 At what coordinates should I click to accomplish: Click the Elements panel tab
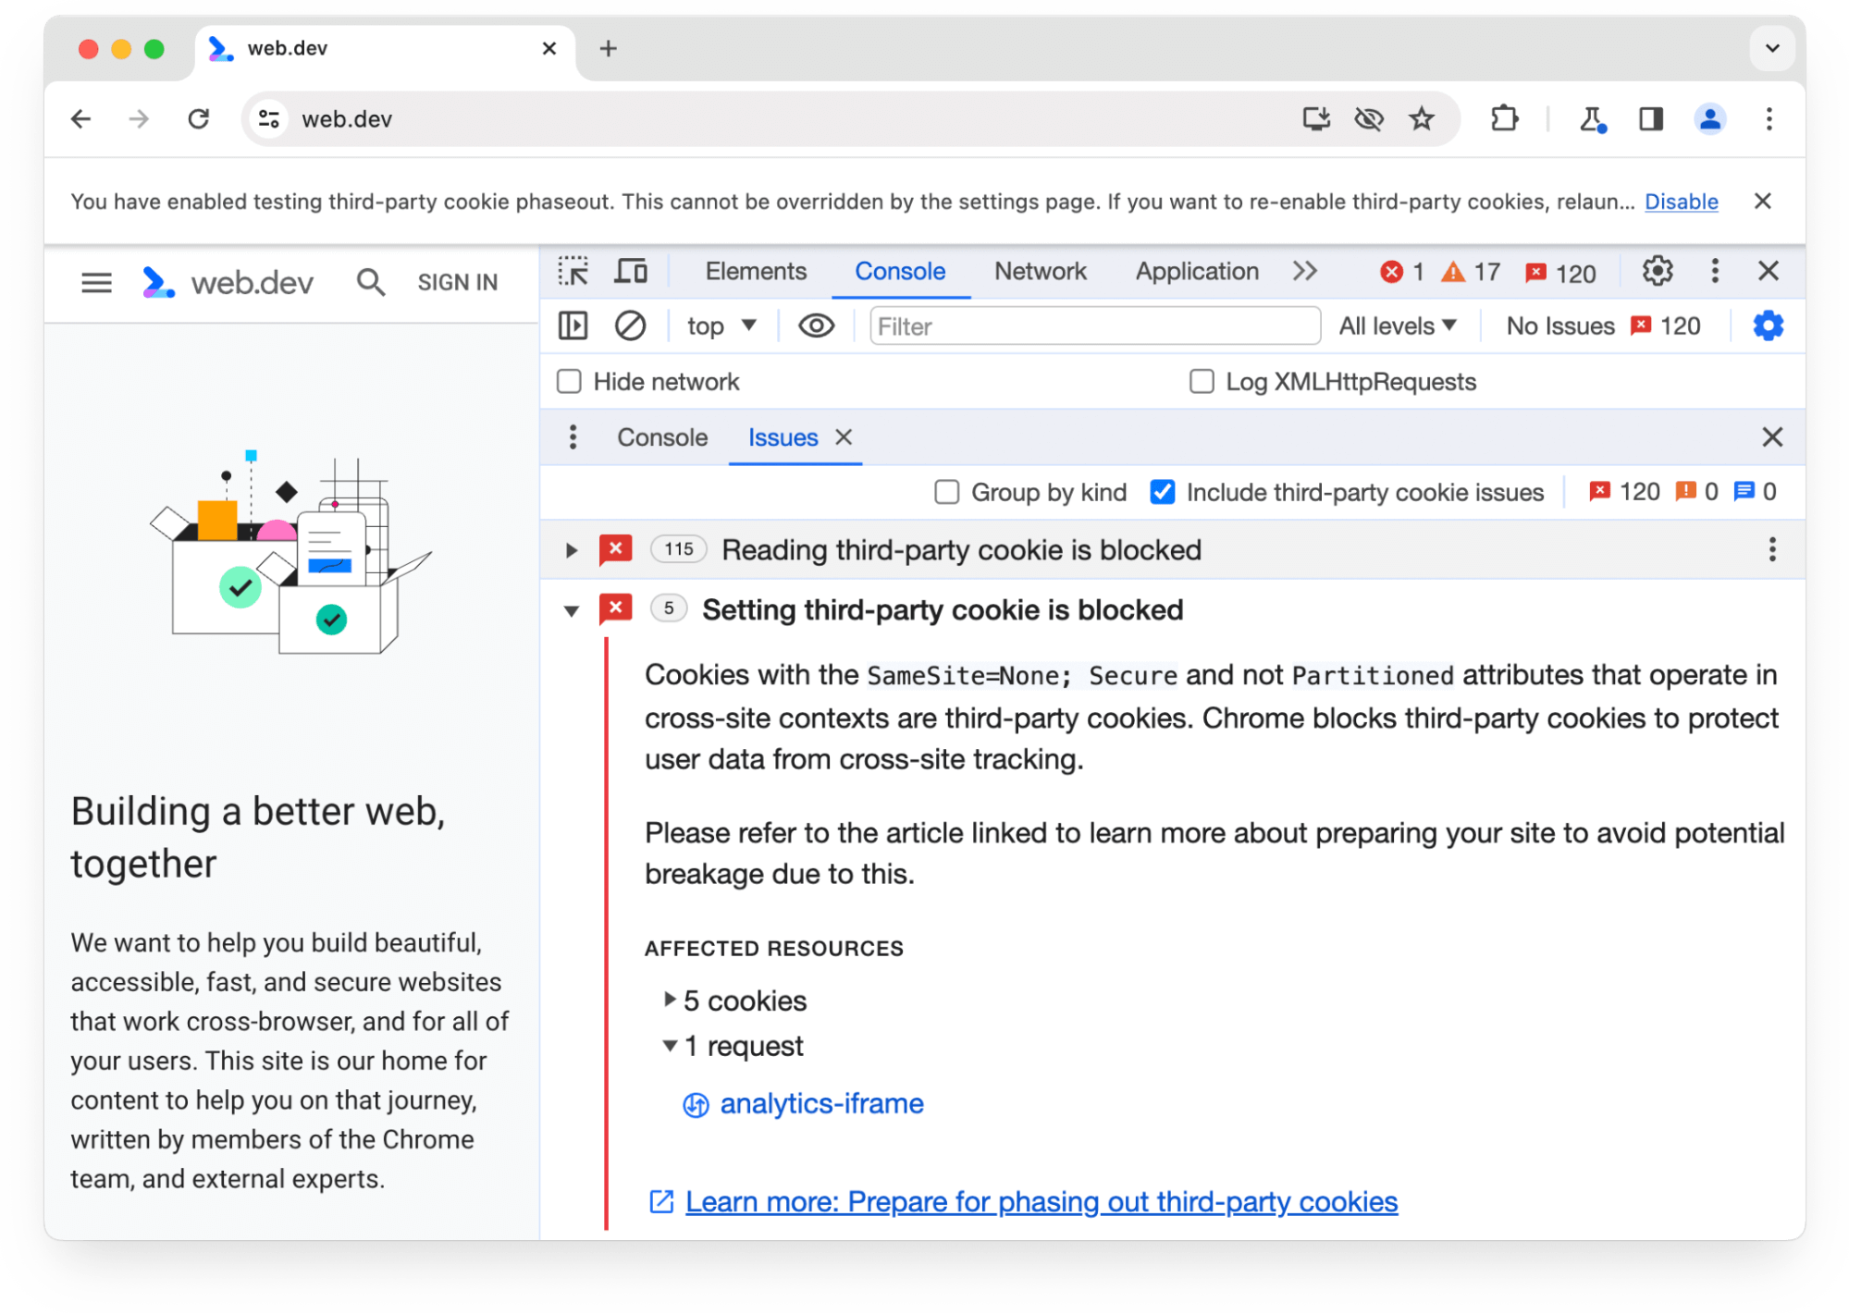(754, 272)
